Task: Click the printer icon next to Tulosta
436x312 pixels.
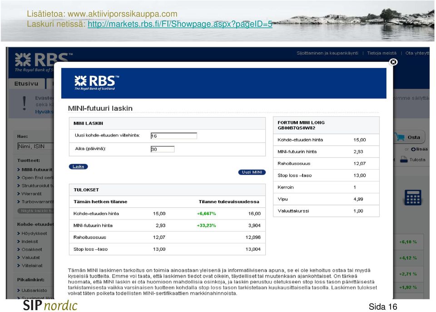Action: point(403,159)
